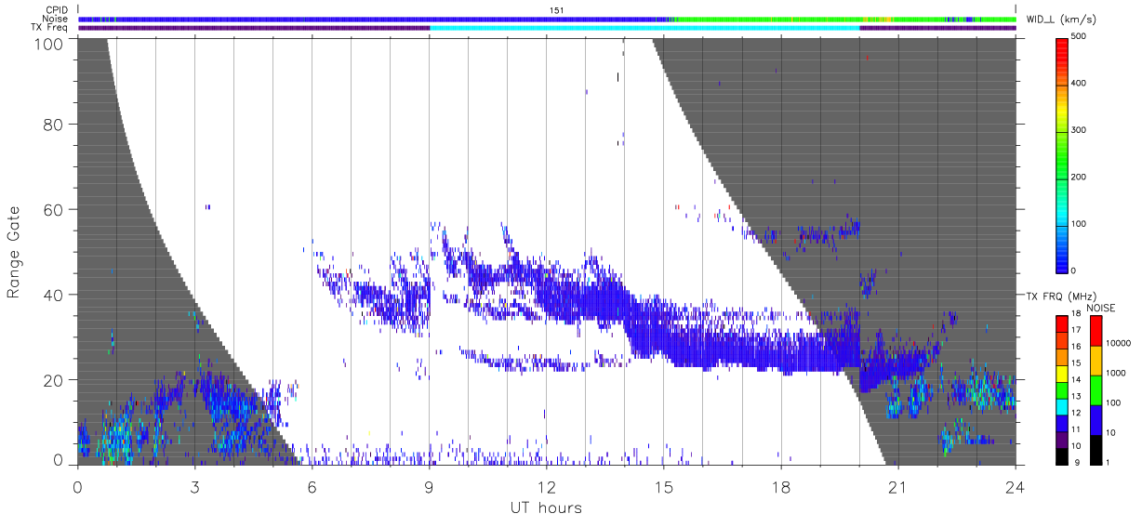Click the 500 tick on velocity colorbar
The image size is (1142, 527).
1079,36
